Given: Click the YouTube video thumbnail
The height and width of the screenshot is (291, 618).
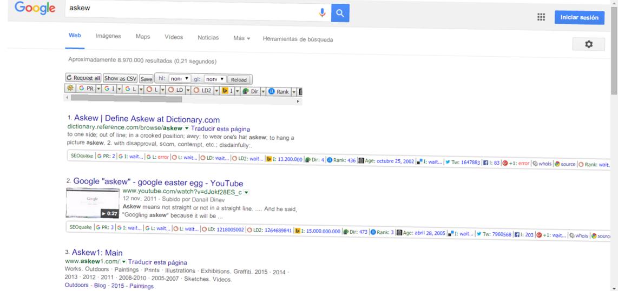Looking at the screenshot, I should (92, 202).
